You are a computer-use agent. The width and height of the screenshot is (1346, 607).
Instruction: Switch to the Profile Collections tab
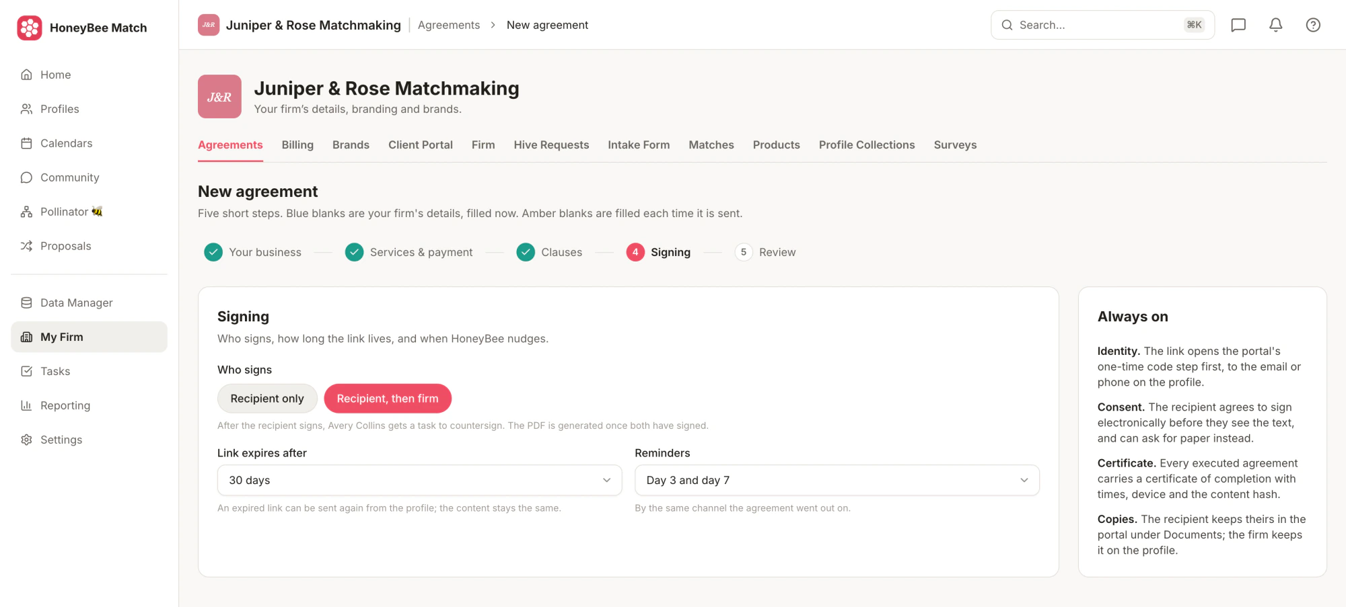click(x=867, y=145)
